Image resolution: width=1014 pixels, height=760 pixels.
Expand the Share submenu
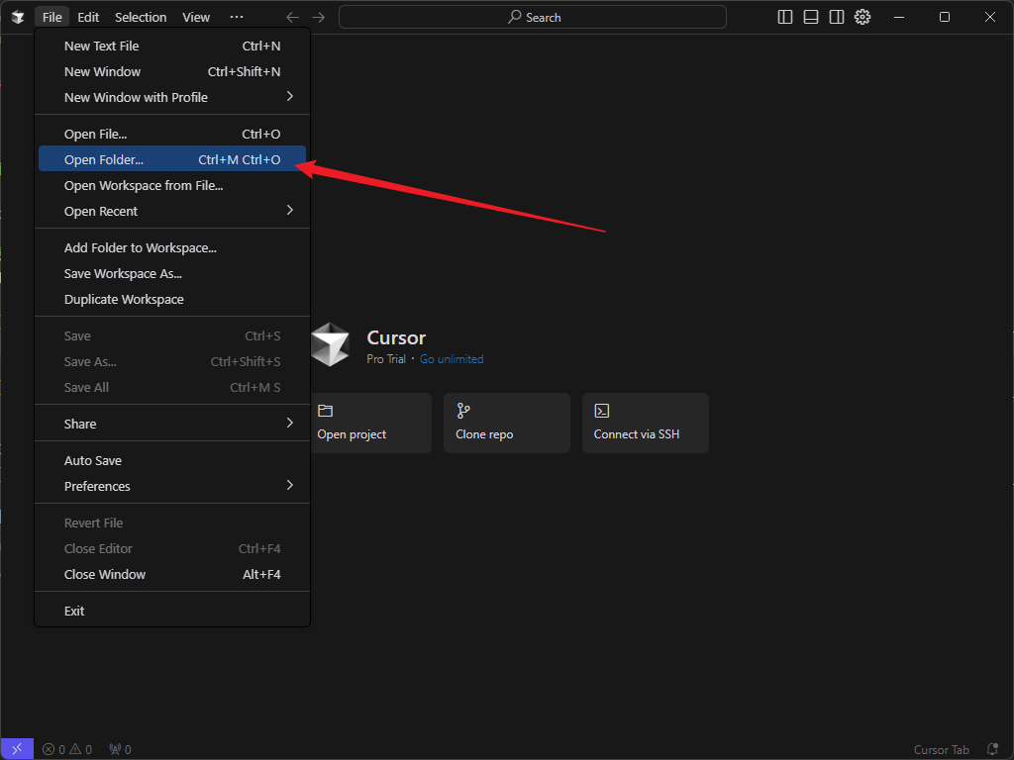tap(172, 424)
